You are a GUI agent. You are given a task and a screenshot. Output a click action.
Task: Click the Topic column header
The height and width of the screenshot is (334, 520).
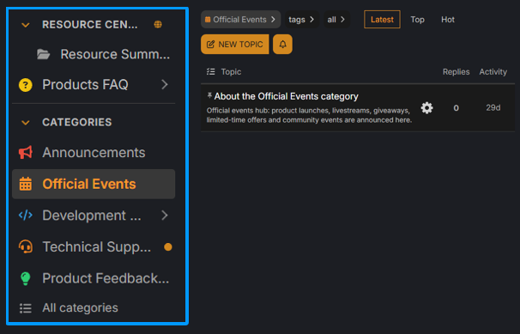tap(231, 72)
